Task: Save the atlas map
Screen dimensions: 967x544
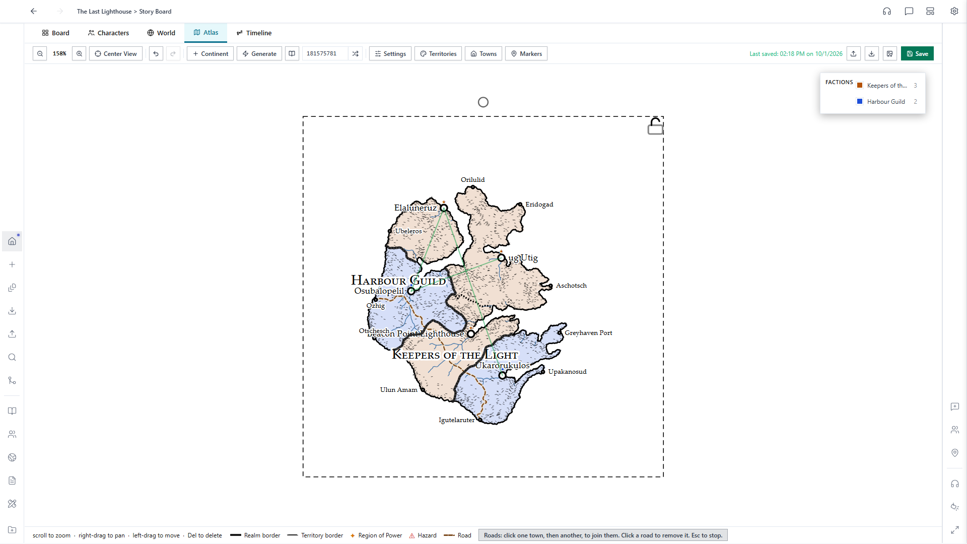Action: pyautogui.click(x=917, y=54)
